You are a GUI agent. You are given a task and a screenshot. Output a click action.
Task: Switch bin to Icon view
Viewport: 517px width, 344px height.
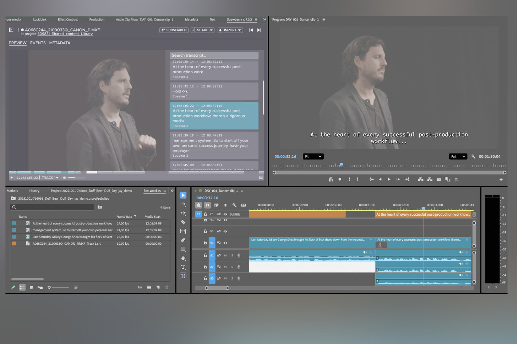point(31,287)
